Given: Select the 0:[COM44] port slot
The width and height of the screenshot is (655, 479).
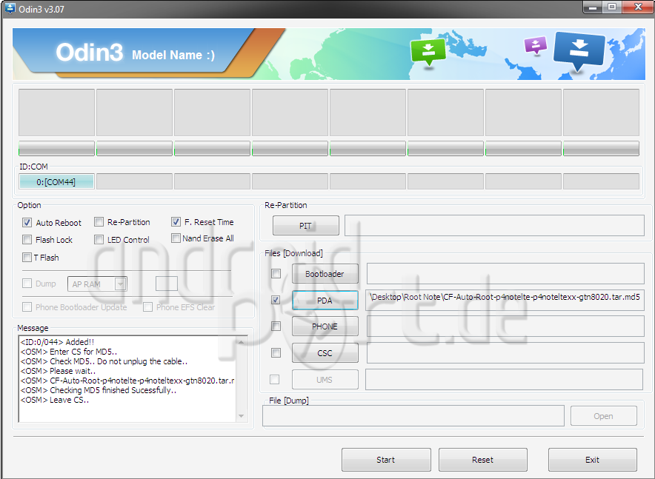Looking at the screenshot, I should [x=56, y=181].
